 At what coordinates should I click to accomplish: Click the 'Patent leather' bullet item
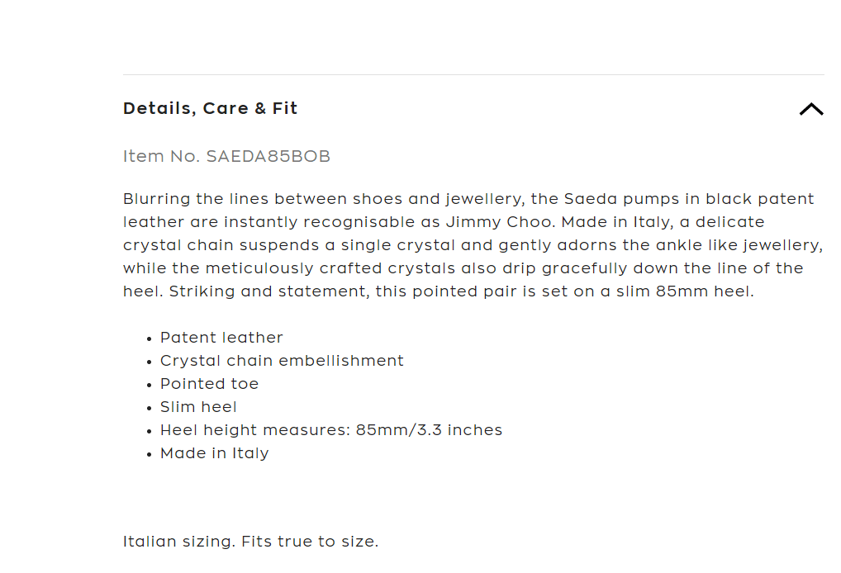(x=221, y=338)
